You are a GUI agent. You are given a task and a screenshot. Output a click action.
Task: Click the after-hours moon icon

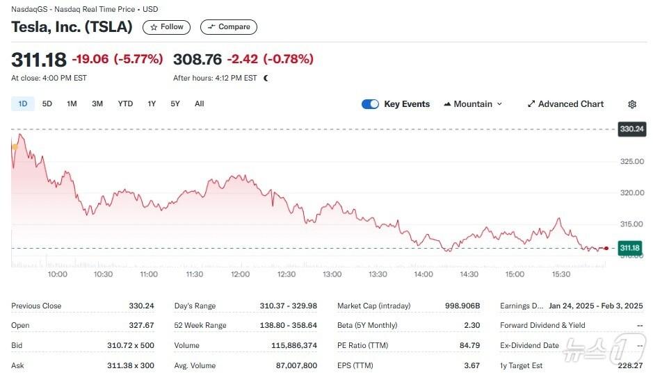[266, 78]
